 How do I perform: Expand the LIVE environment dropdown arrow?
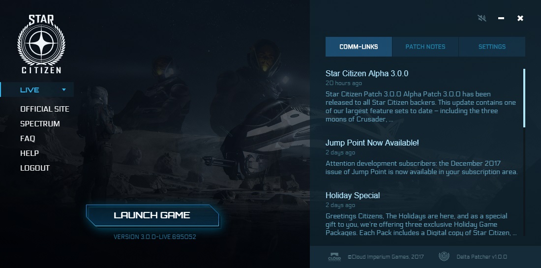[x=64, y=89]
